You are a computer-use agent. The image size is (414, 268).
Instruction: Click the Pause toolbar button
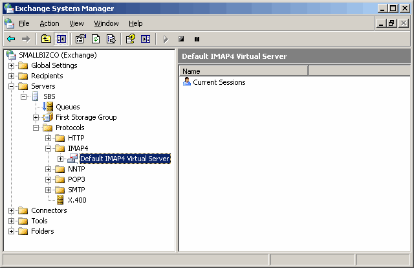tap(197, 39)
